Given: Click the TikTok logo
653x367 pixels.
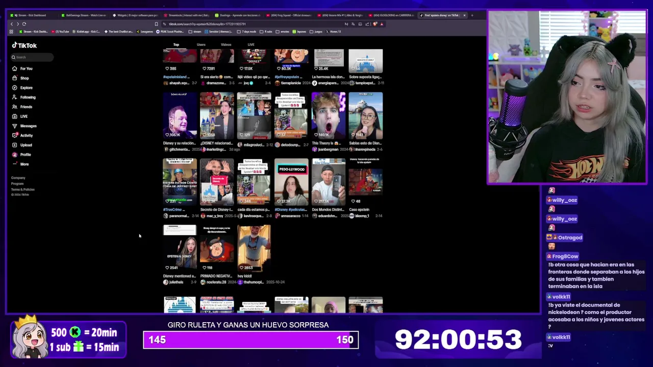Looking at the screenshot, I should pos(24,45).
